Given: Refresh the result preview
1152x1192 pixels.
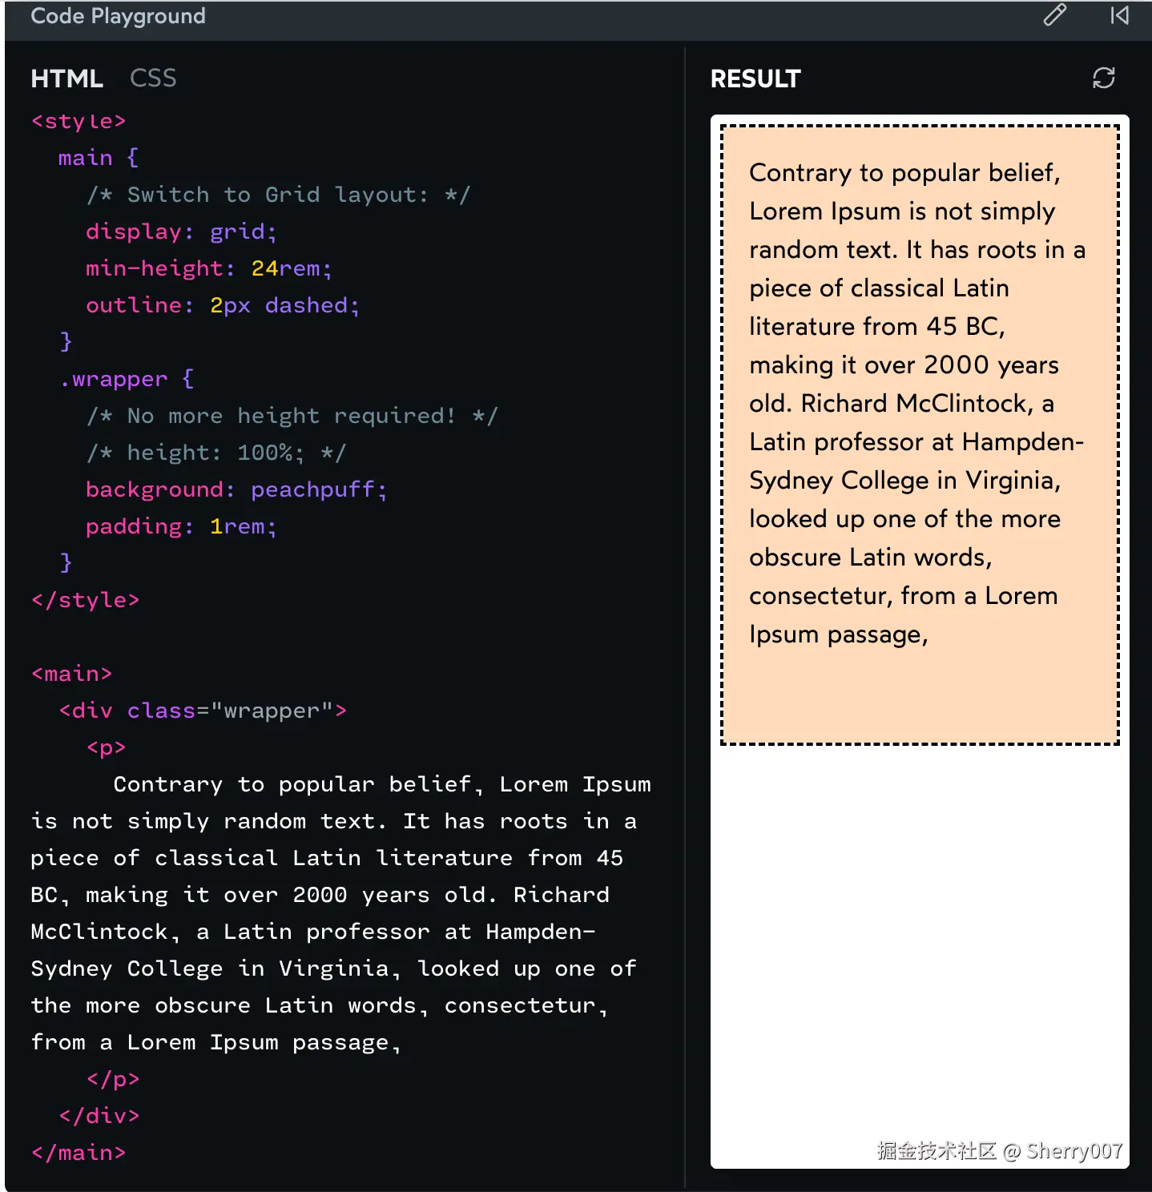Looking at the screenshot, I should point(1103,78).
